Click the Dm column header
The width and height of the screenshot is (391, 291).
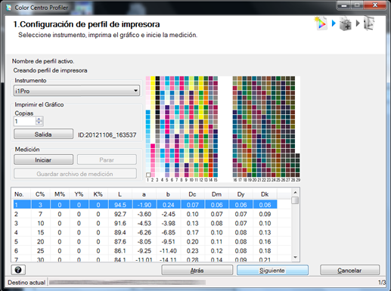[x=217, y=194]
